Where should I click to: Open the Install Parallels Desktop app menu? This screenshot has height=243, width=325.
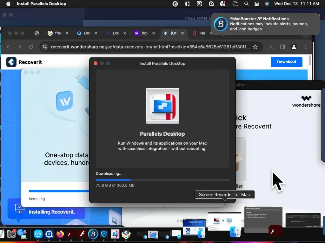click(x=42, y=3)
